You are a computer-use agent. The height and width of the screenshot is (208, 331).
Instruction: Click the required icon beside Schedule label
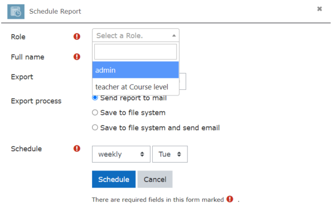(77, 148)
